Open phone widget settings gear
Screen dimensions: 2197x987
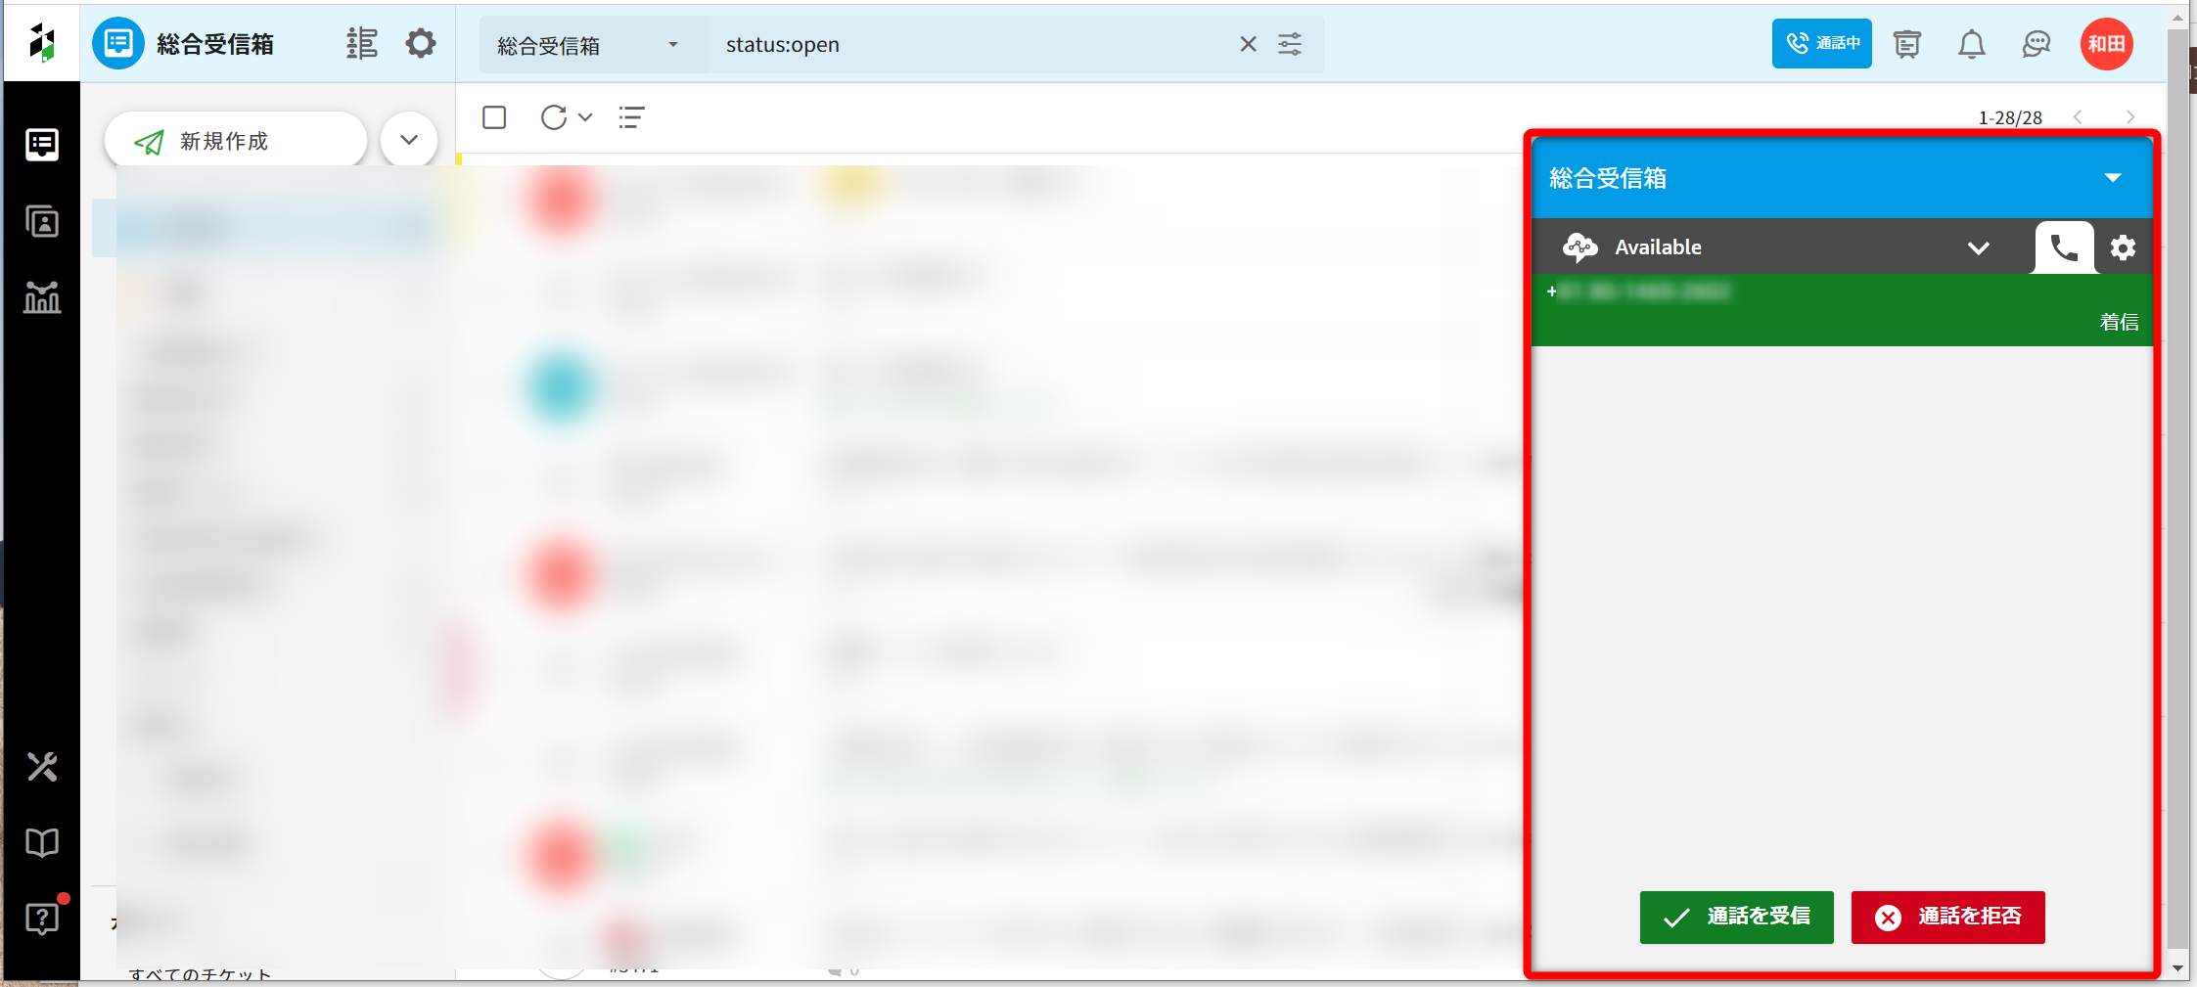[2122, 247]
